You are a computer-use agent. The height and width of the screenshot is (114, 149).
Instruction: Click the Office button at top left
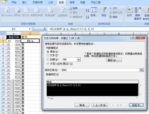tap(4, 1)
